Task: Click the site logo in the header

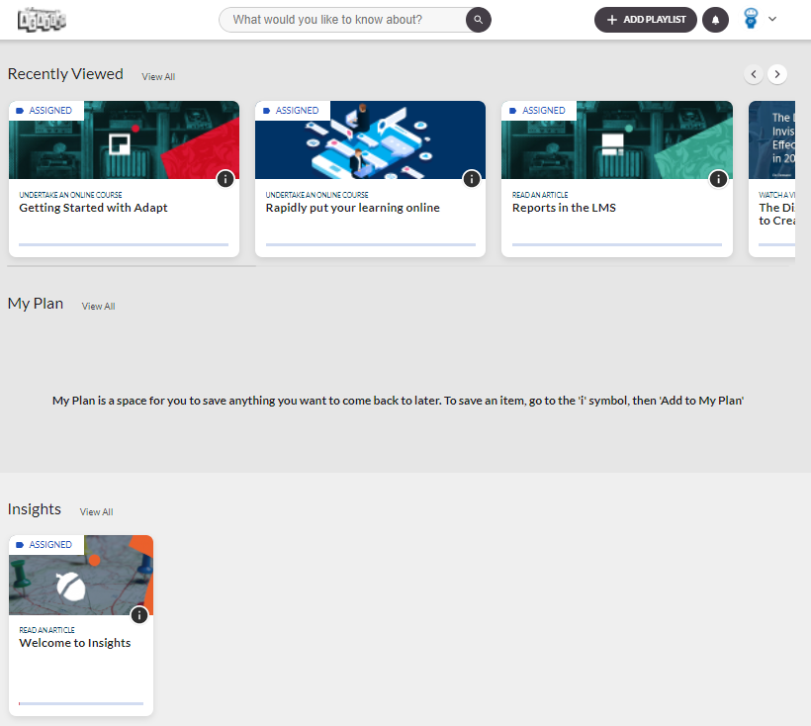Action: tap(42, 19)
